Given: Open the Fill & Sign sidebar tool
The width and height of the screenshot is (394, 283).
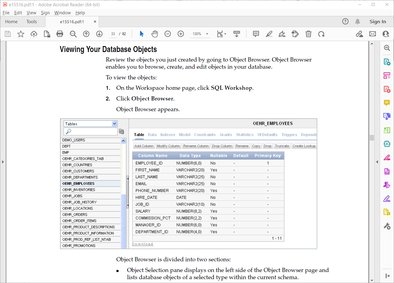Looking at the screenshot, I should [387, 199].
